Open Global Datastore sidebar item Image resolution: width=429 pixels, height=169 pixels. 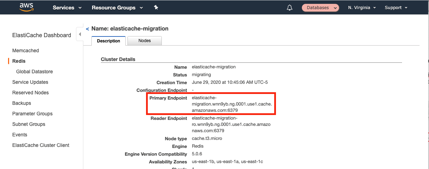(35, 72)
